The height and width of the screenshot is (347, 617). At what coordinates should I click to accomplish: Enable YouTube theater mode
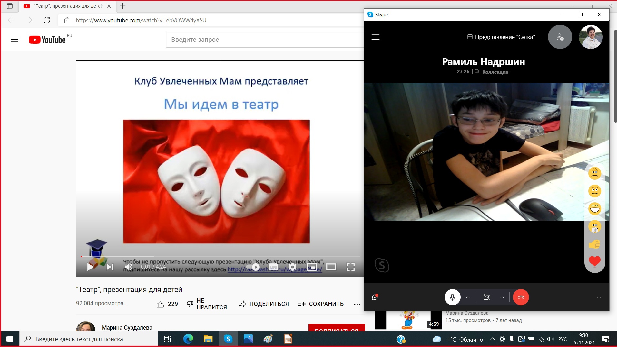[331, 267]
